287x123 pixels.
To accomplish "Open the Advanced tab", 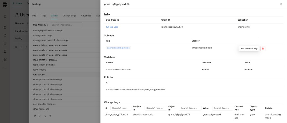I will click(86, 16).
